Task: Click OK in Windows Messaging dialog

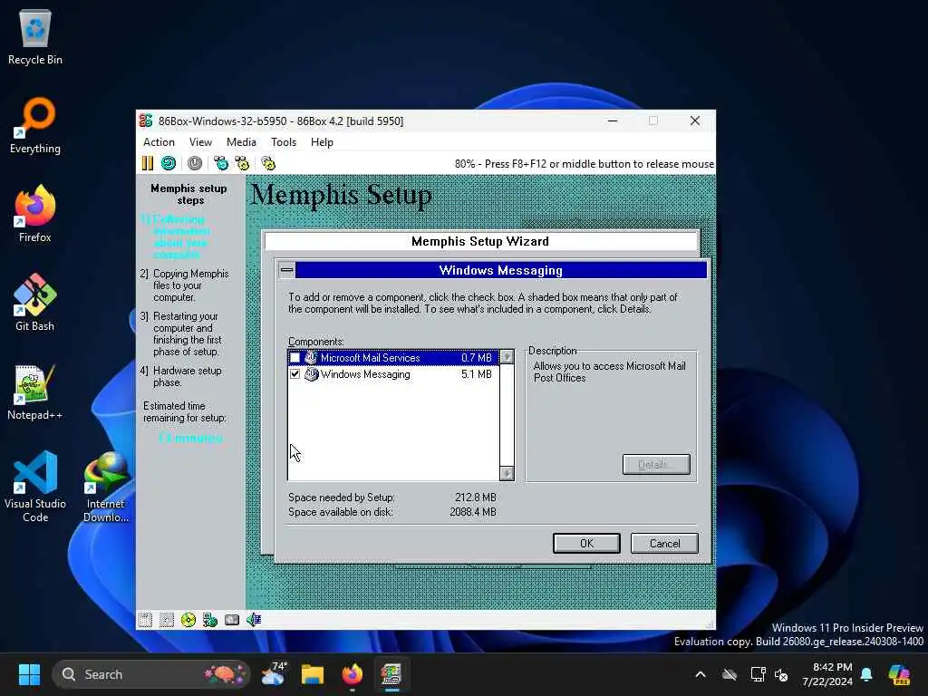Action: [586, 544]
